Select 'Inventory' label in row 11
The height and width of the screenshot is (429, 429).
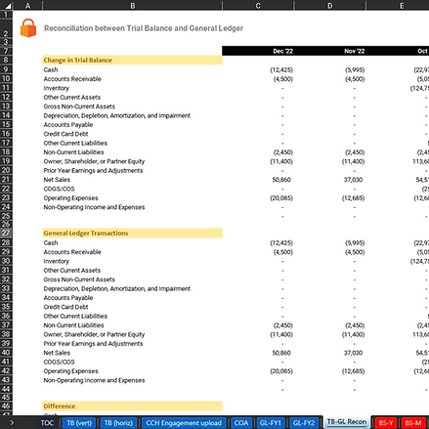[x=57, y=88]
